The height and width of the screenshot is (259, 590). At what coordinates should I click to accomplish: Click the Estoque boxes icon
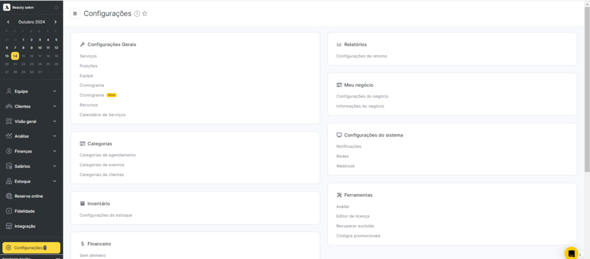coord(9,181)
